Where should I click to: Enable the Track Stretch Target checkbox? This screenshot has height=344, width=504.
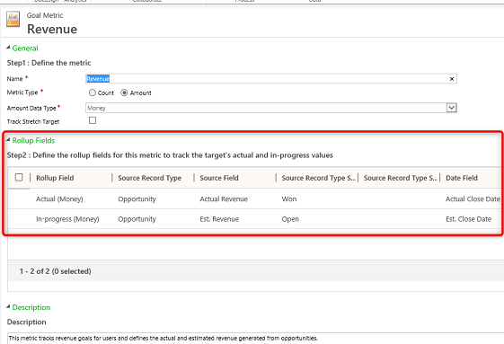tap(93, 120)
